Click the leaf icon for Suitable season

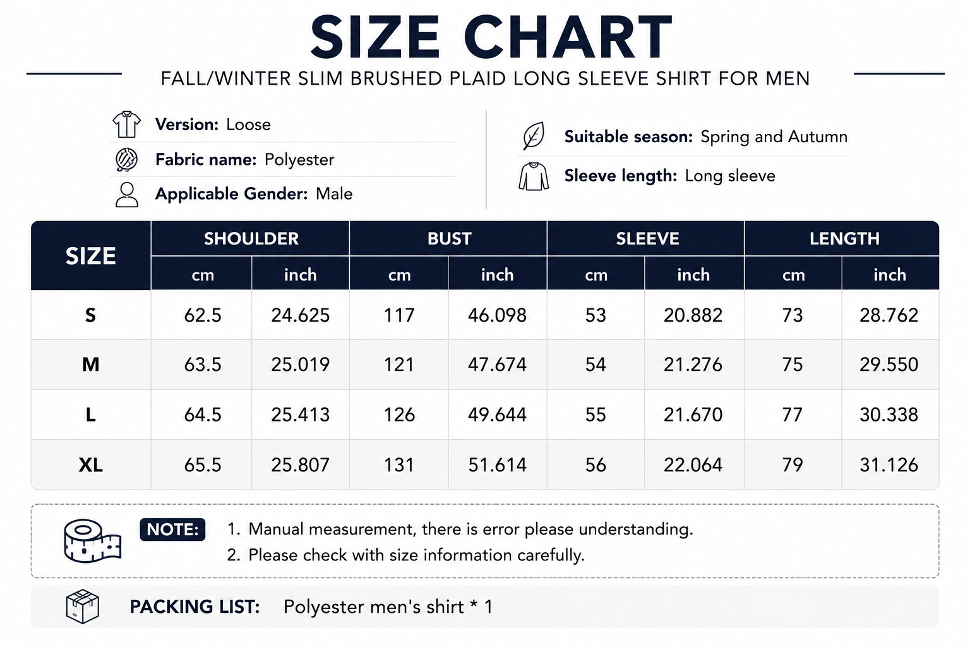(x=534, y=136)
